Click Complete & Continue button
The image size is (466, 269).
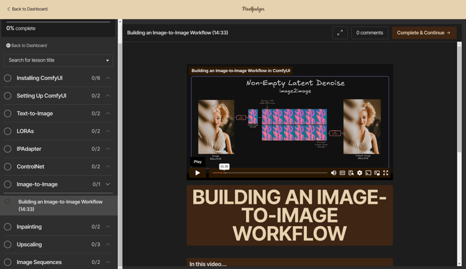[424, 33]
